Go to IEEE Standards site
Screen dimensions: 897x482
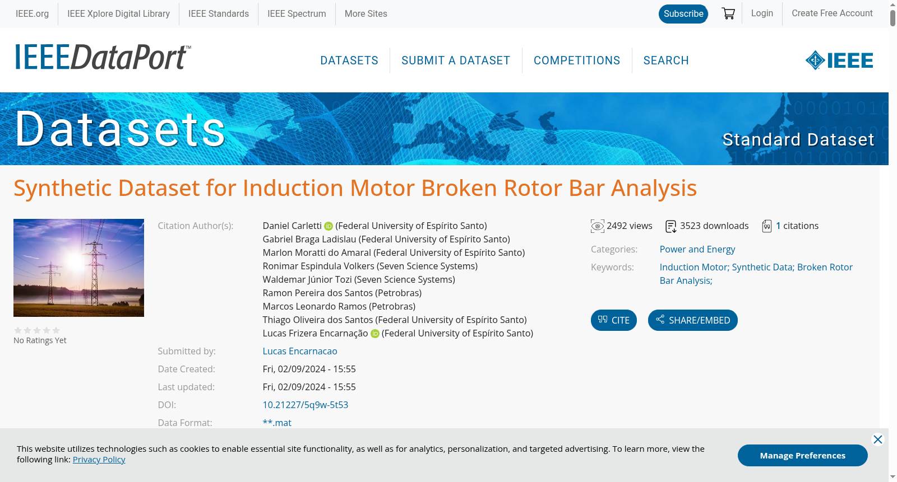click(219, 13)
